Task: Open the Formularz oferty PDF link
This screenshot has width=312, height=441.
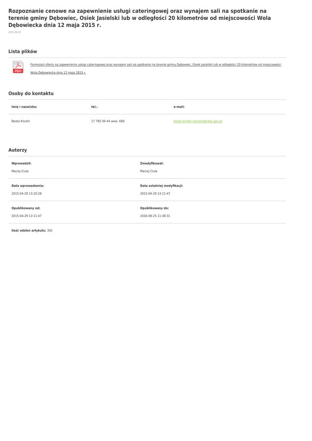Action: pyautogui.click(x=155, y=65)
